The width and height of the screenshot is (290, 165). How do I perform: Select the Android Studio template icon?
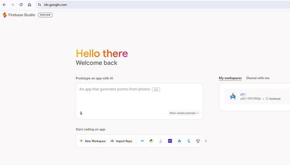tap(179, 141)
